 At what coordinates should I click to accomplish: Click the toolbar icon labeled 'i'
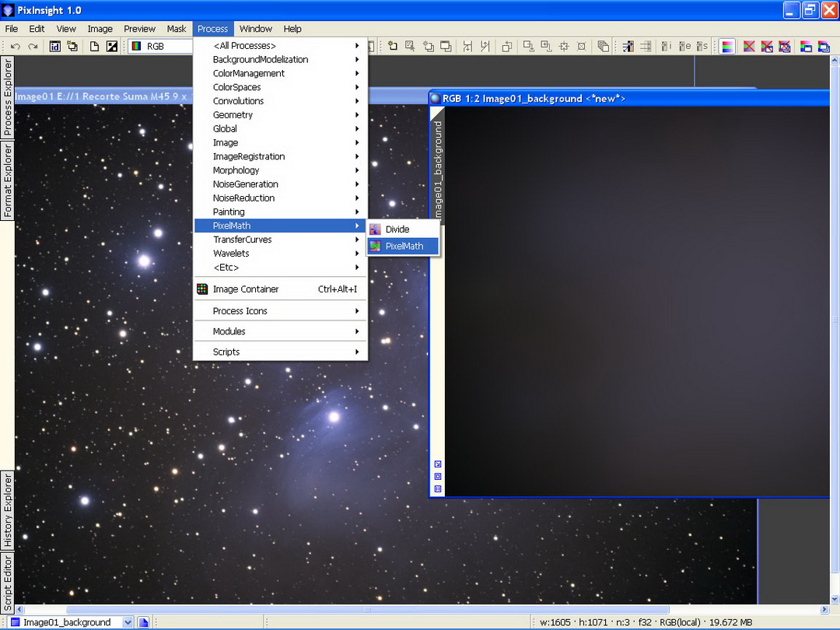click(x=667, y=47)
